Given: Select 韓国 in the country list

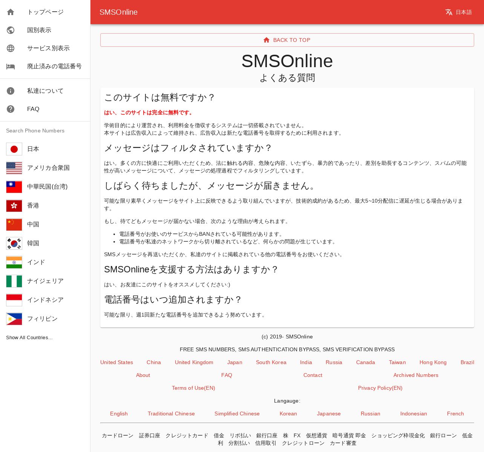Looking at the screenshot, I should click(45, 243).
